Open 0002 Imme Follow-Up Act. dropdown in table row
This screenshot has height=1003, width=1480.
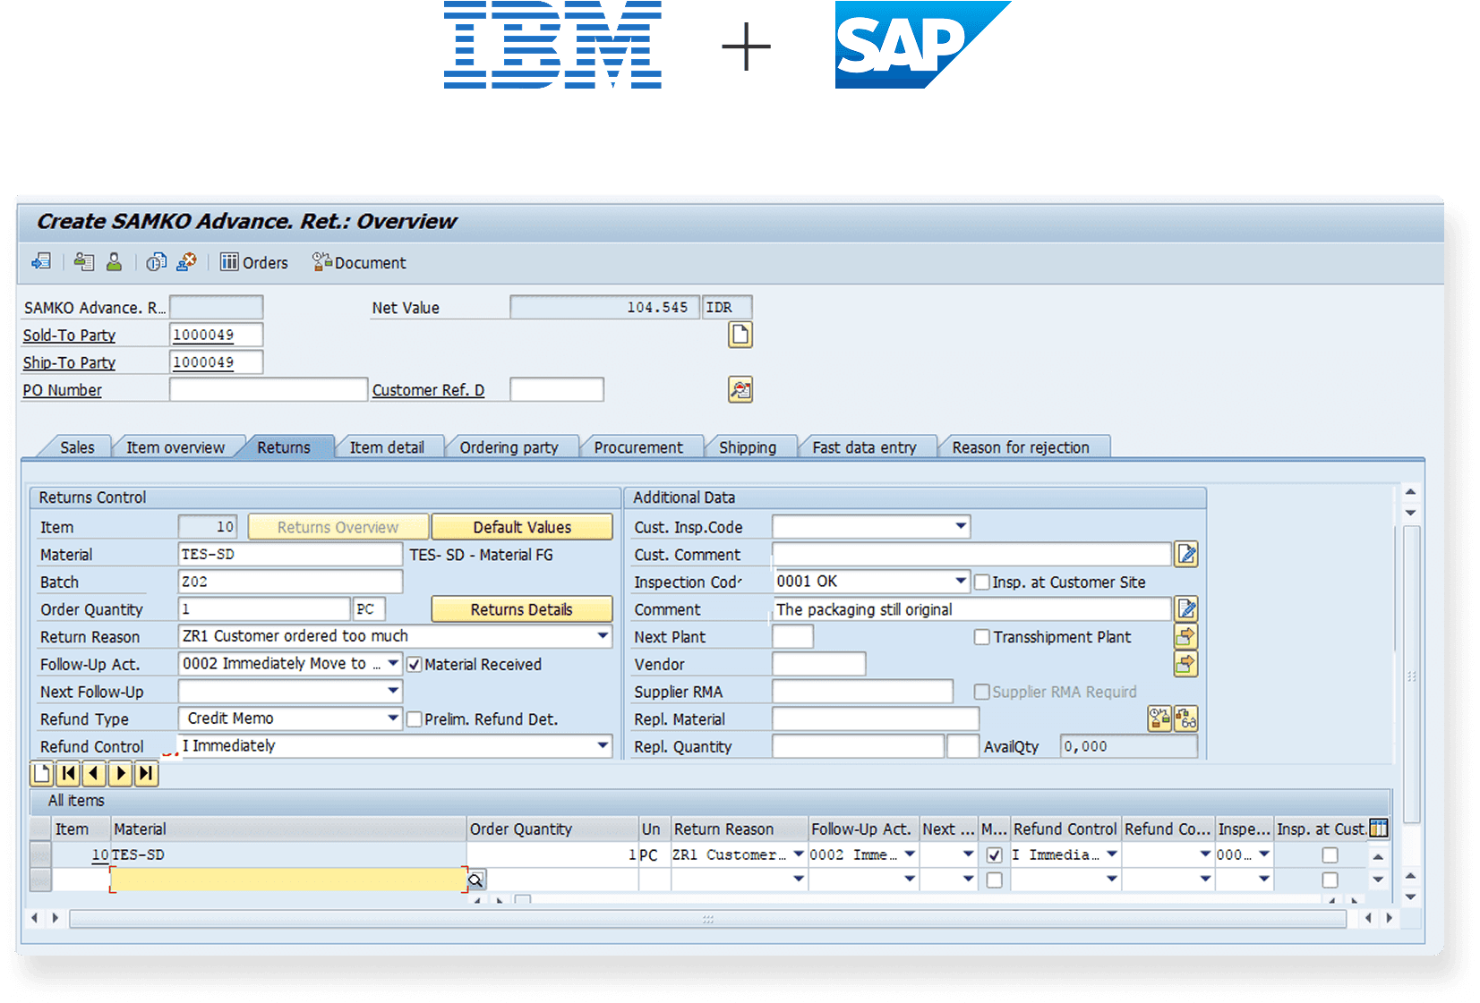pyautogui.click(x=910, y=854)
